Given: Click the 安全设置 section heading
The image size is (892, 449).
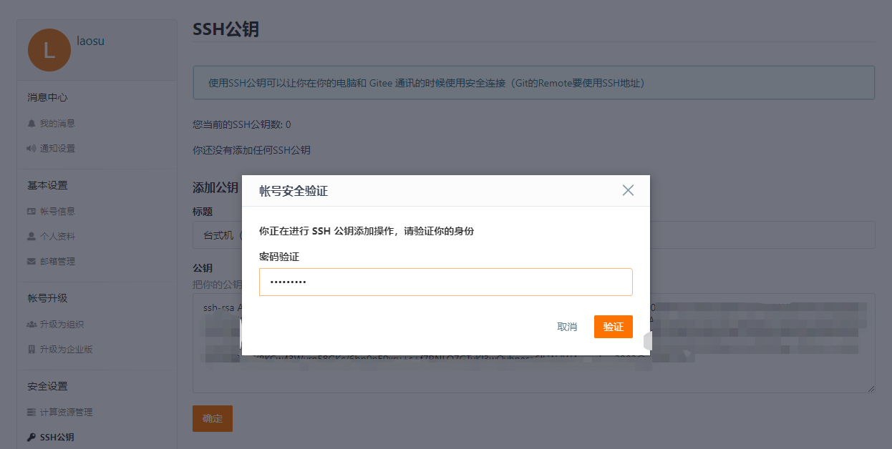Looking at the screenshot, I should point(47,386).
